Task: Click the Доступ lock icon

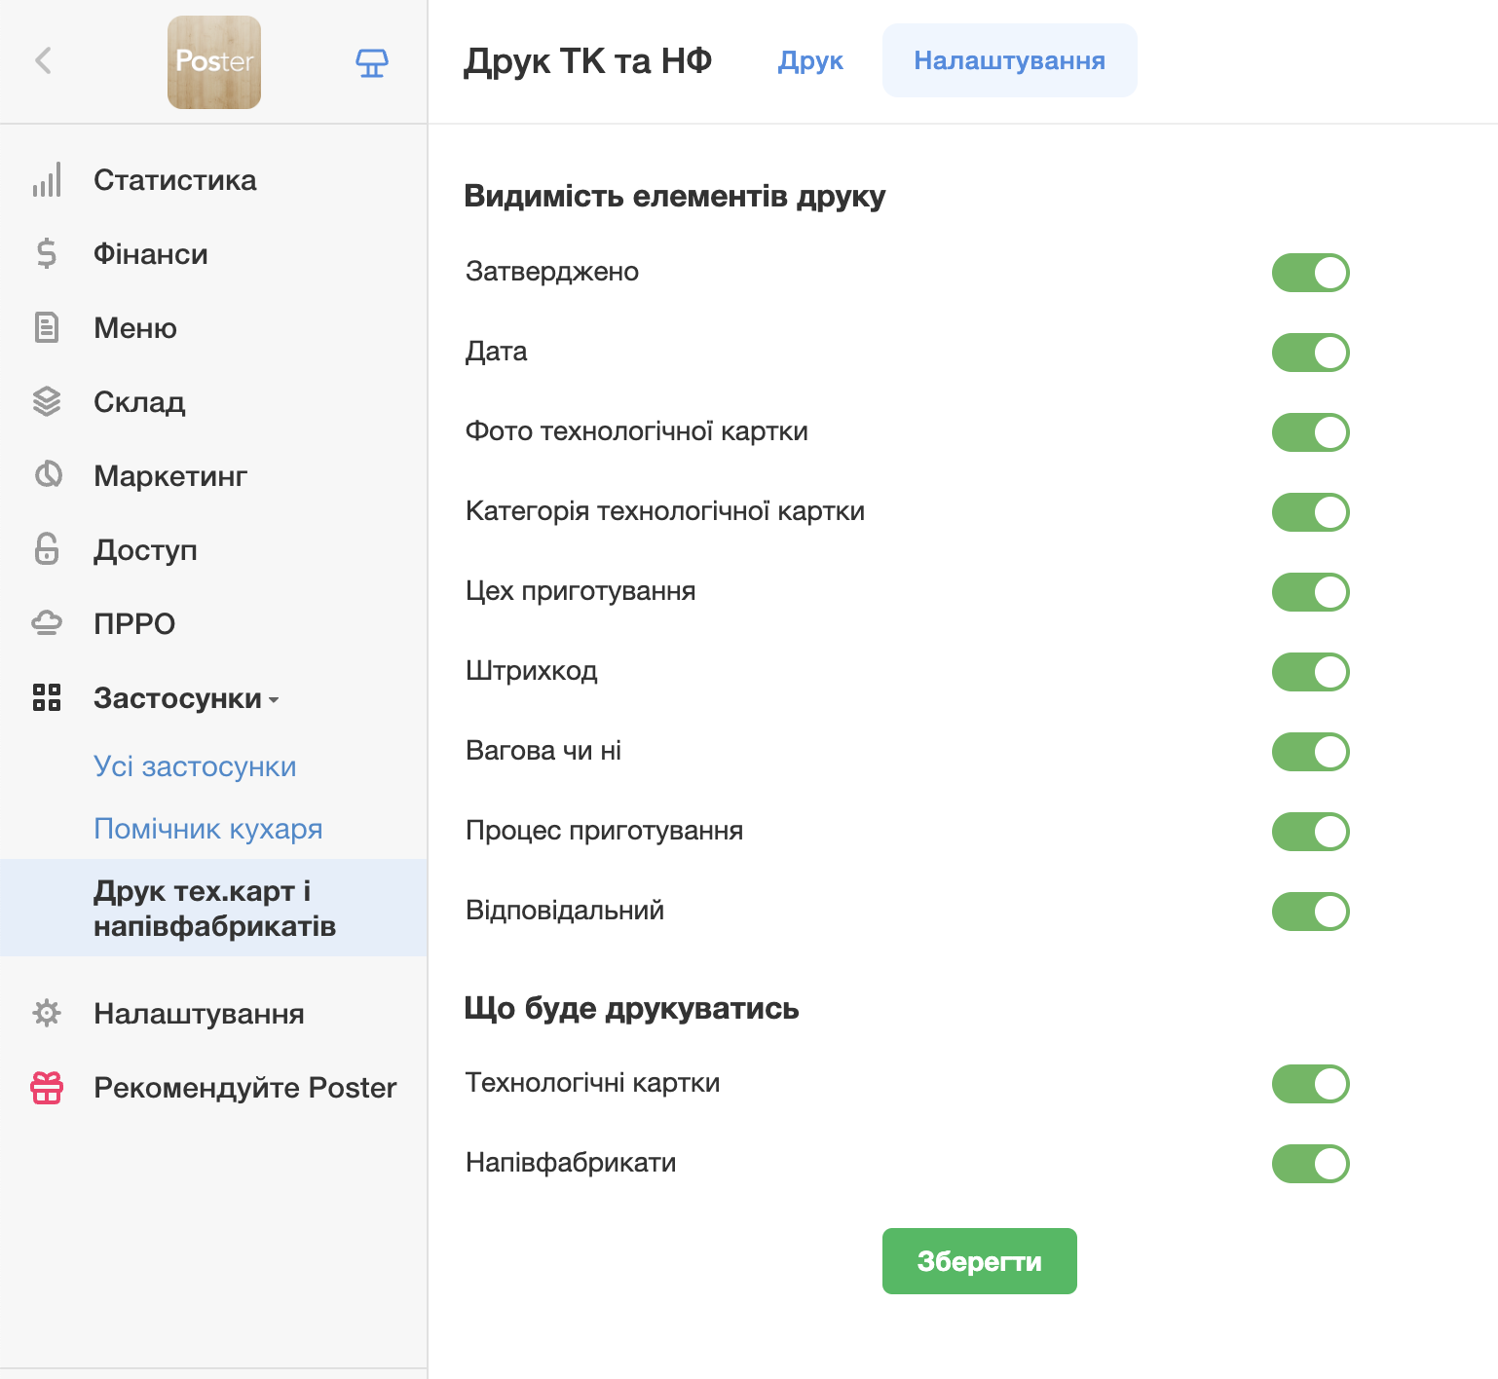Action: (x=47, y=549)
